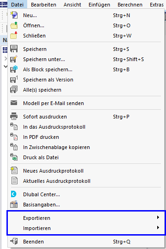The image size is (166, 249).
Task: Click the Speichern floppy disk icon
Action: click(14, 49)
